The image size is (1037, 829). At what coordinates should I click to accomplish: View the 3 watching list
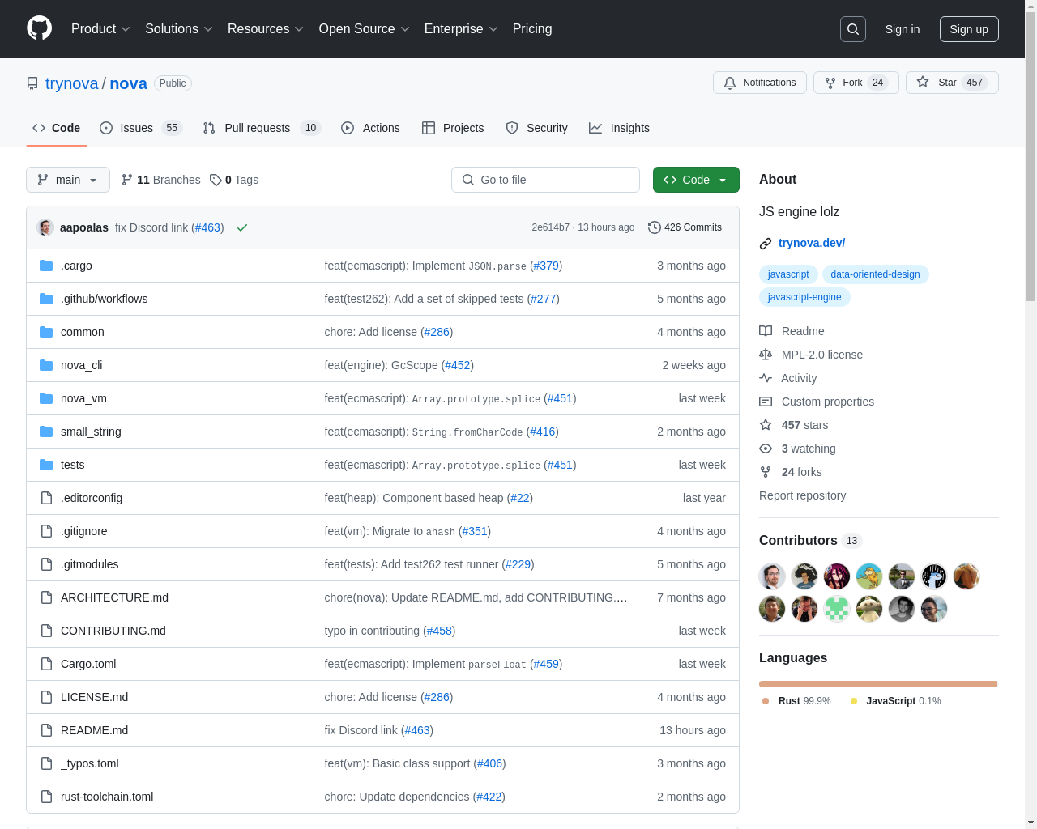click(x=797, y=449)
